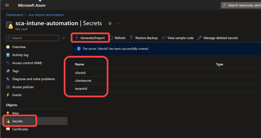Collapse the sidebar with the double-chevron icon

coord(63,38)
